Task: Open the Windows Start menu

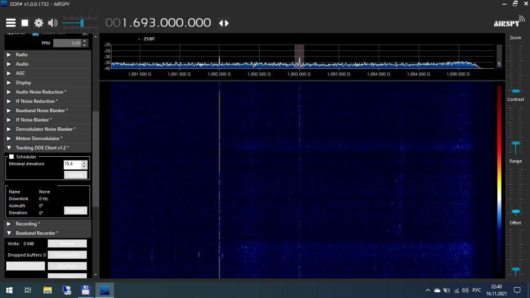Action: click(9, 290)
